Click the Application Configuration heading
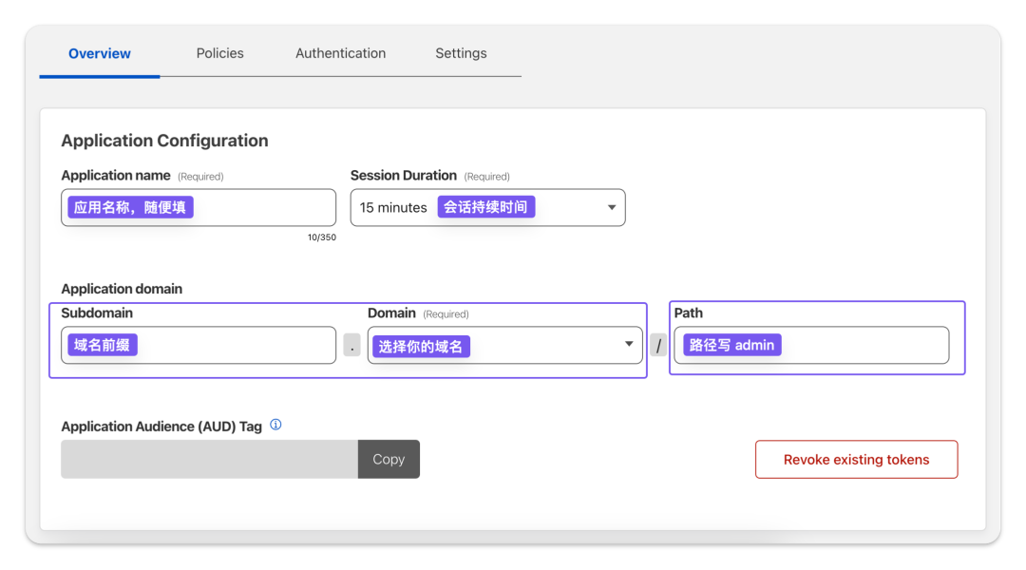The height and width of the screenshot is (570, 1026). click(x=165, y=141)
